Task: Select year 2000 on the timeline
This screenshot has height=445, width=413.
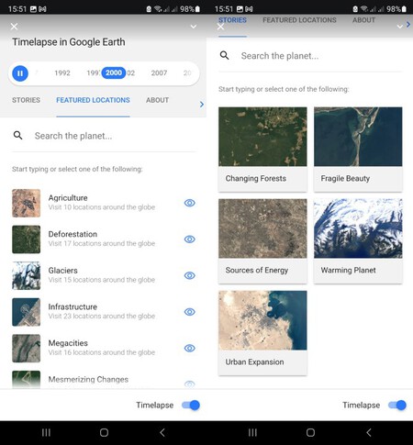Action: coord(114,72)
